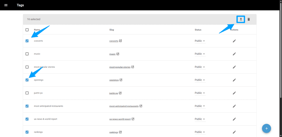Open the hamburger navigation menu
This screenshot has width=282, height=137.
pyautogui.click(x=6, y=5)
